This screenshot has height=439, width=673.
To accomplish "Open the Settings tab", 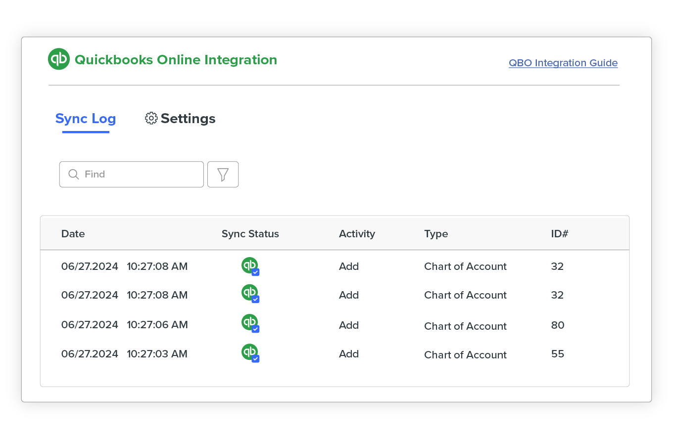I will pos(188,118).
